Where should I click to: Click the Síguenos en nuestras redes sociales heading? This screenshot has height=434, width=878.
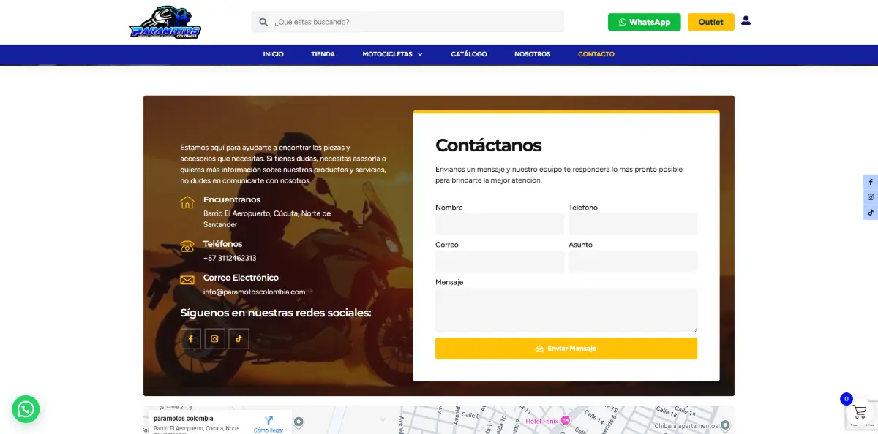[276, 313]
